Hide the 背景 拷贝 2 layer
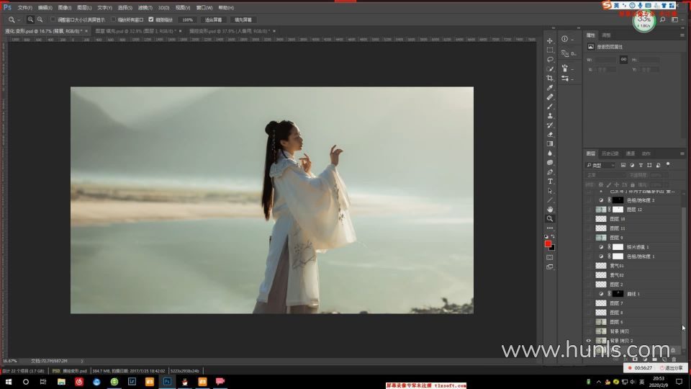Image resolution: width=691 pixels, height=389 pixels. coord(588,341)
